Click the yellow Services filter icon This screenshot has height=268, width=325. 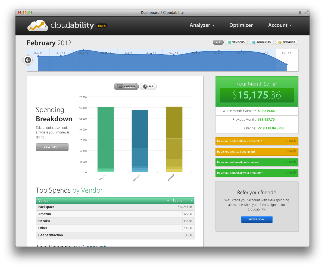point(279,42)
